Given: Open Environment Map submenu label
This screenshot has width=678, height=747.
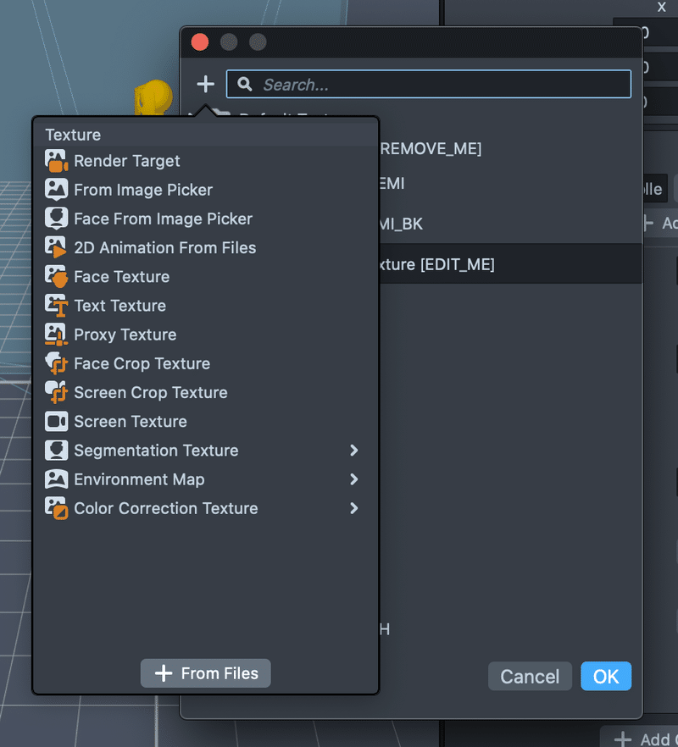Looking at the screenshot, I should click(139, 479).
